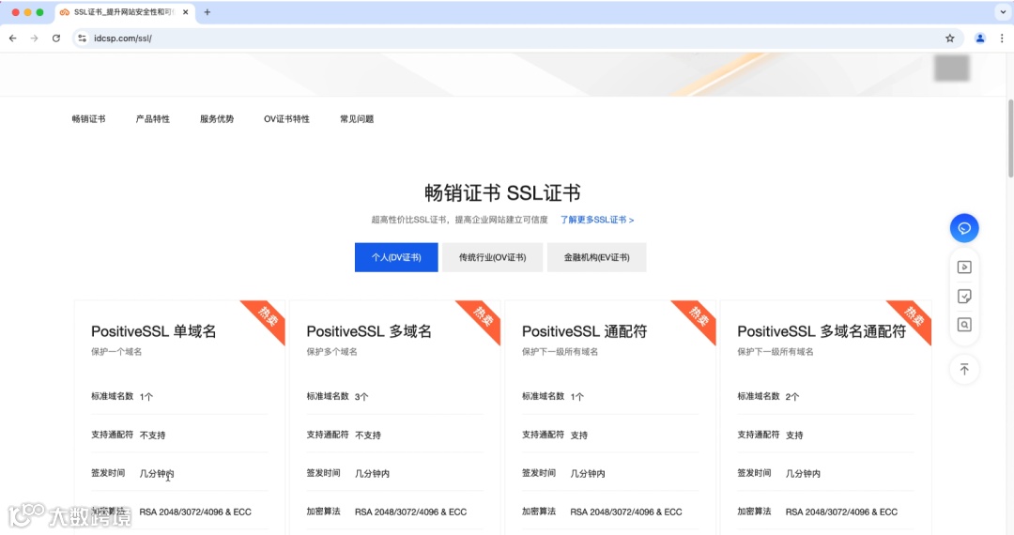Open the blue online chat bubble
Screen dimensions: 1014x535
pos(964,228)
